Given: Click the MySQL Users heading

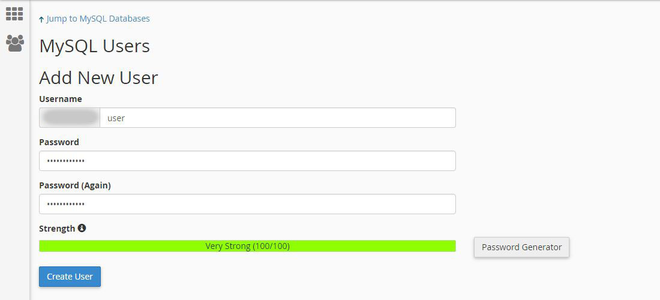Looking at the screenshot, I should 94,46.
